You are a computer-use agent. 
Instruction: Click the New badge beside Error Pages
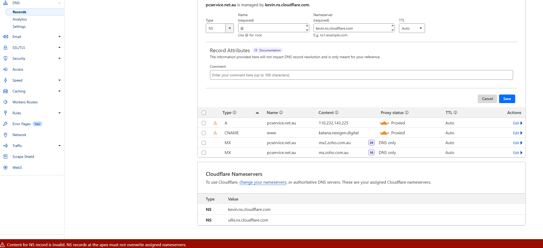click(x=37, y=124)
